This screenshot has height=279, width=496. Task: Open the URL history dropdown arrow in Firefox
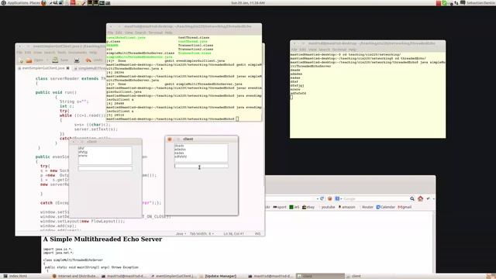(317, 198)
